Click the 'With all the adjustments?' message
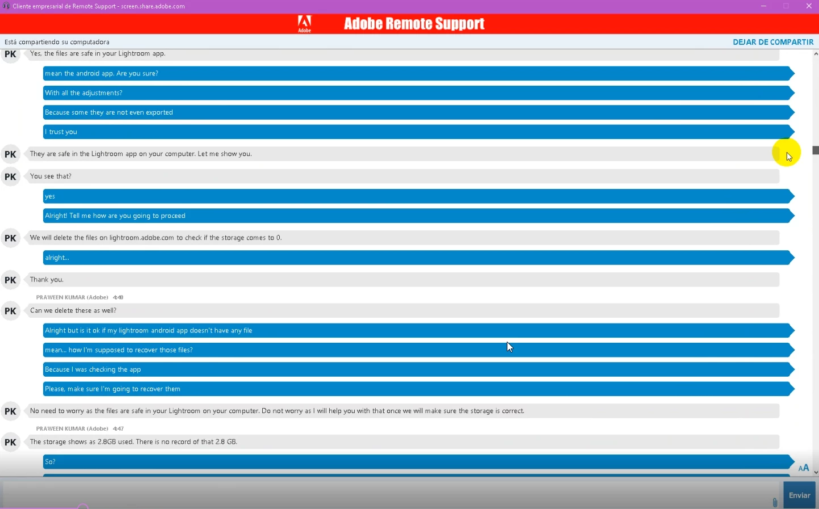 click(x=418, y=93)
